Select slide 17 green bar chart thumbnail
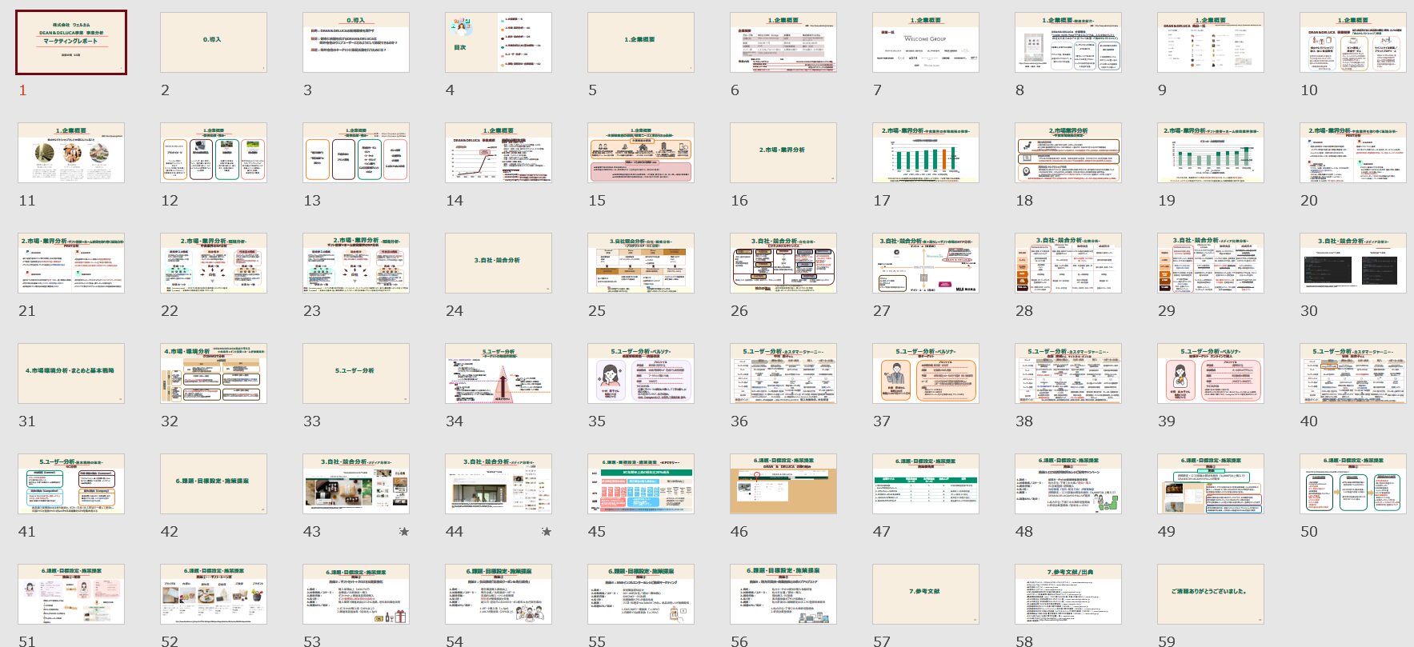Screen dimensions: 1414x647 coord(926,153)
